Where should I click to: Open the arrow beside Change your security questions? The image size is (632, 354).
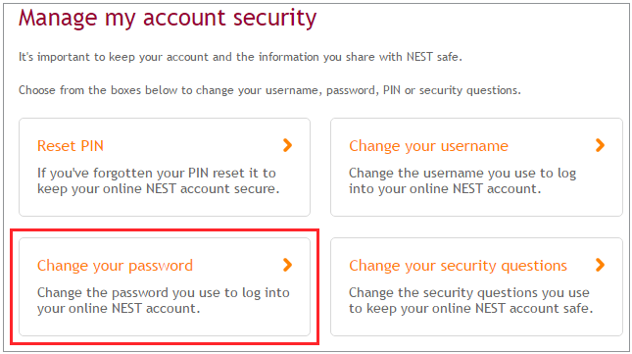coord(600,265)
